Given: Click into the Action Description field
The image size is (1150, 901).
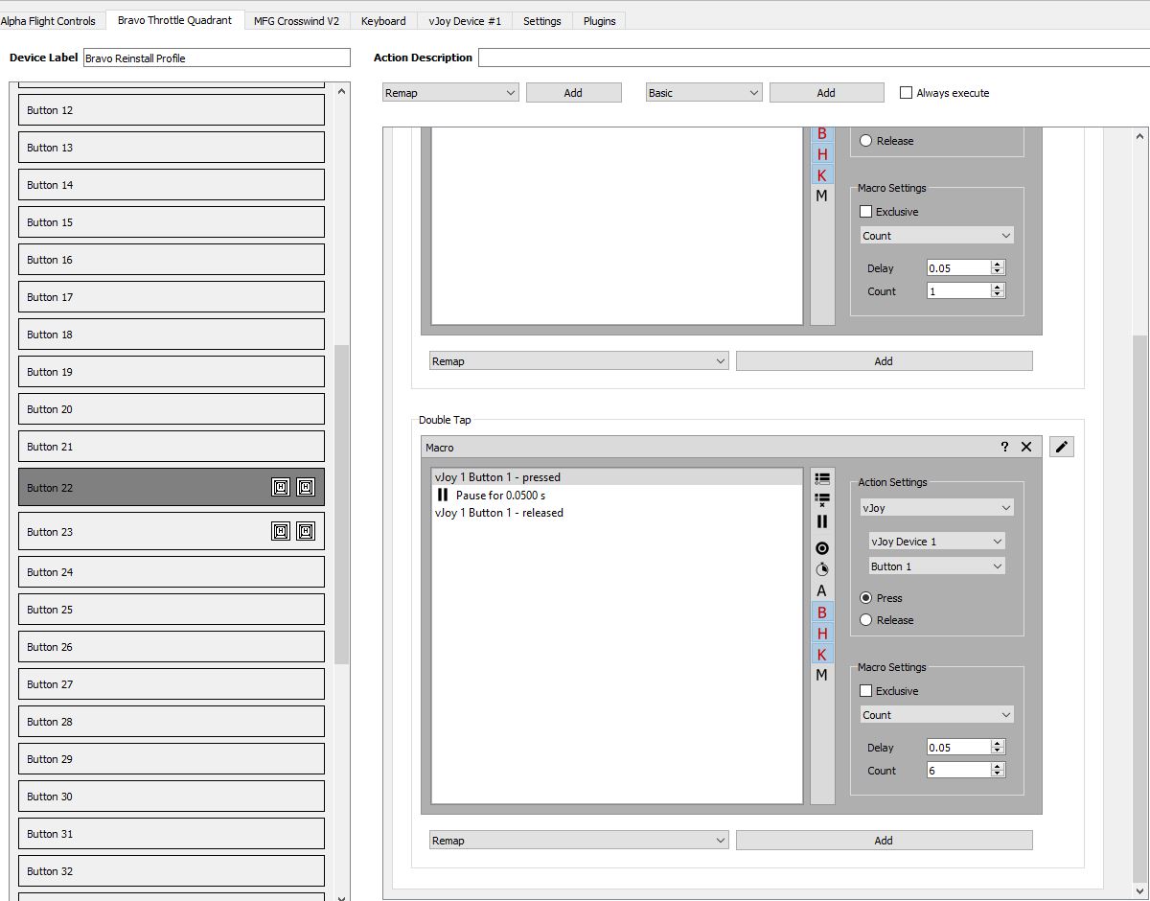Looking at the screenshot, I should pos(813,58).
